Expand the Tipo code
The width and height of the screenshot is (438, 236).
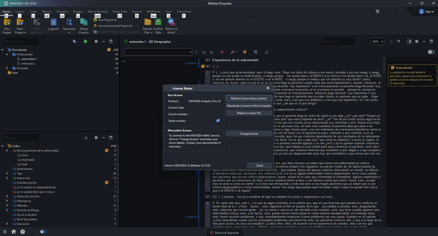[7, 173]
